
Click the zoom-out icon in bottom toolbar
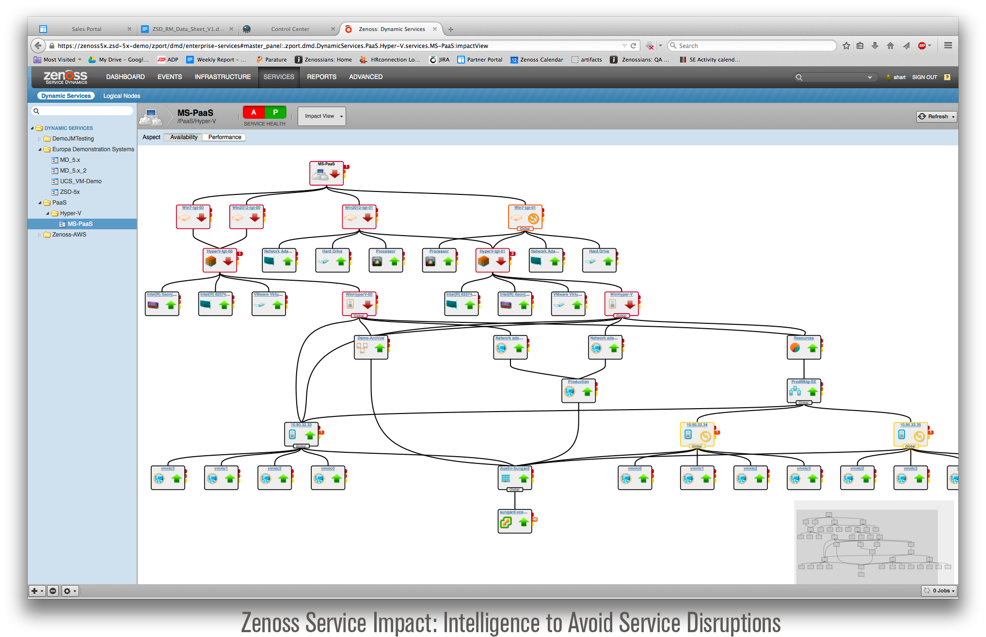pyautogui.click(x=52, y=591)
